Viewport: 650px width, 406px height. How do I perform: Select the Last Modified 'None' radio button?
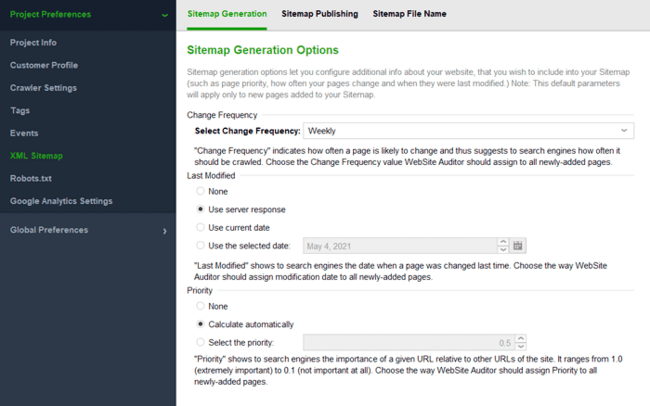pyautogui.click(x=200, y=191)
